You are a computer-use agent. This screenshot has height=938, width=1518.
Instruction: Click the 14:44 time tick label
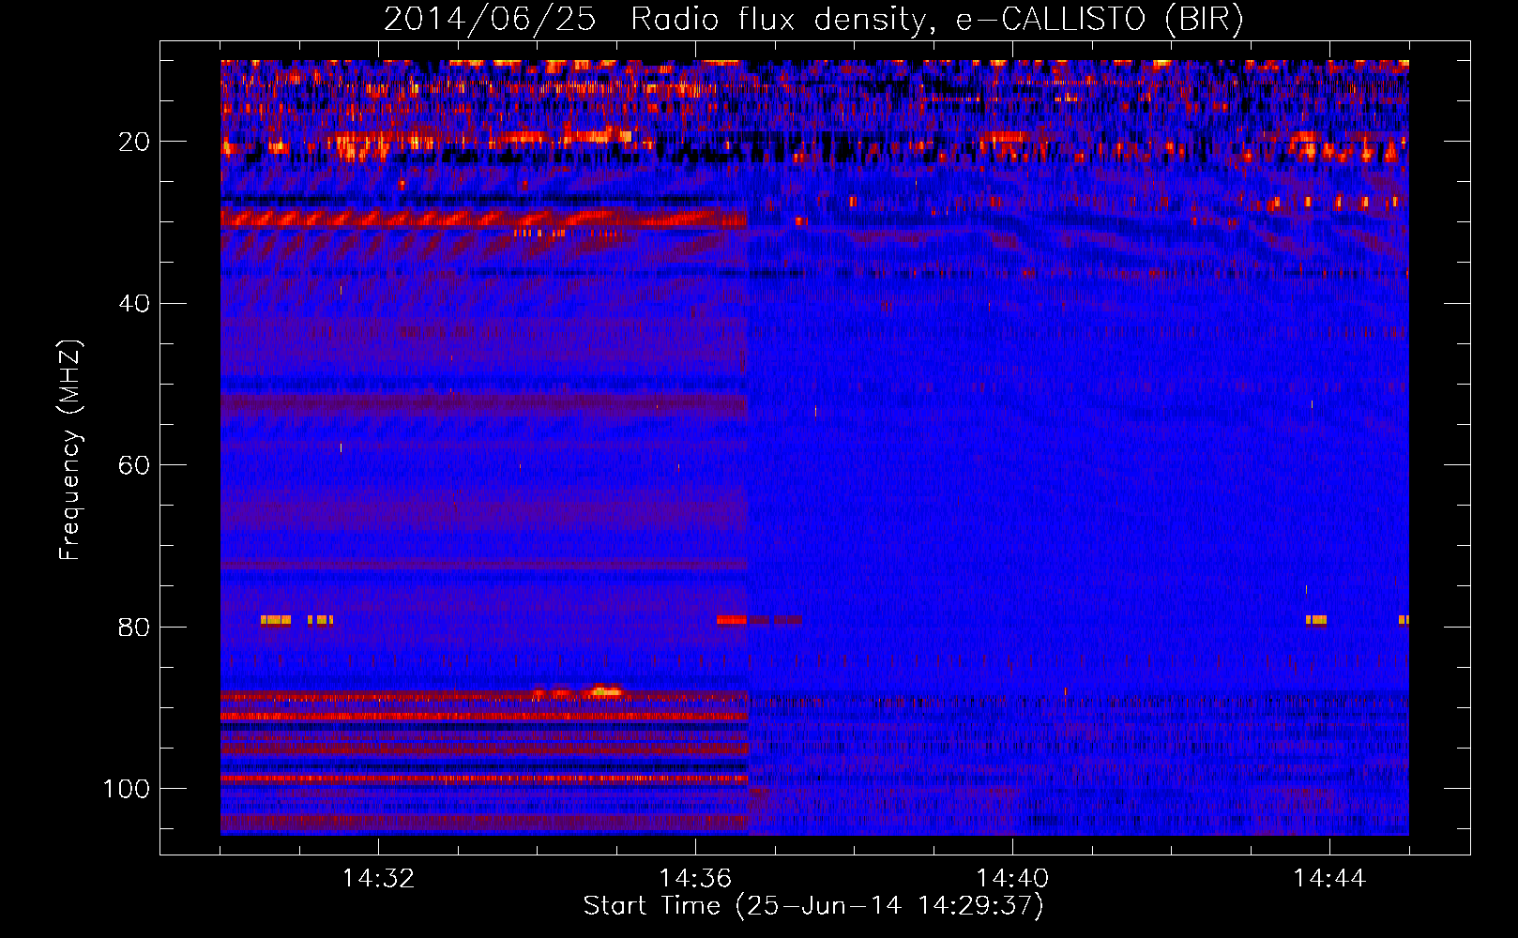[1329, 878]
